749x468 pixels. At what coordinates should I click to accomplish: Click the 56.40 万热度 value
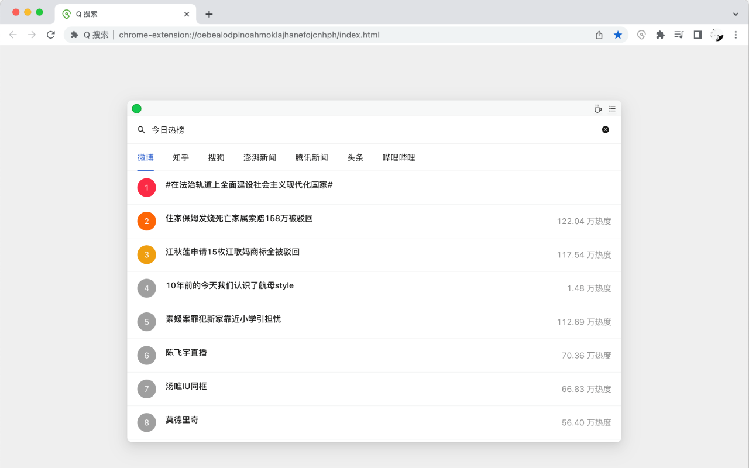pos(586,422)
